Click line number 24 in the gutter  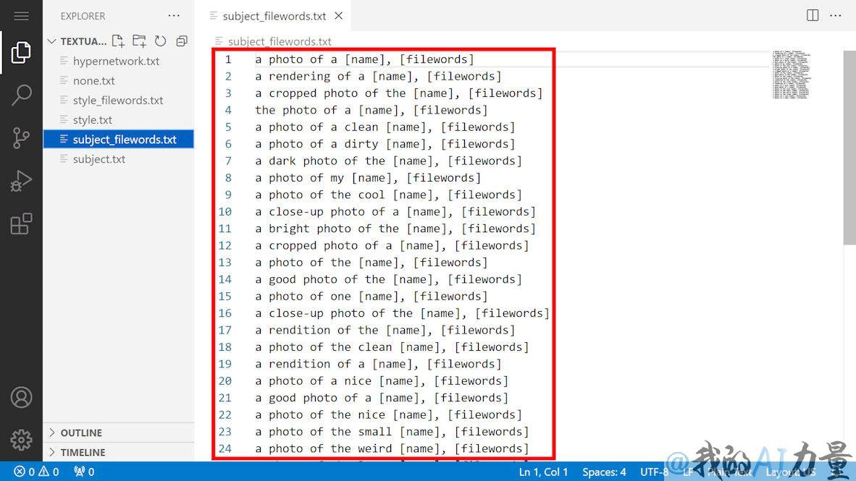coord(225,448)
